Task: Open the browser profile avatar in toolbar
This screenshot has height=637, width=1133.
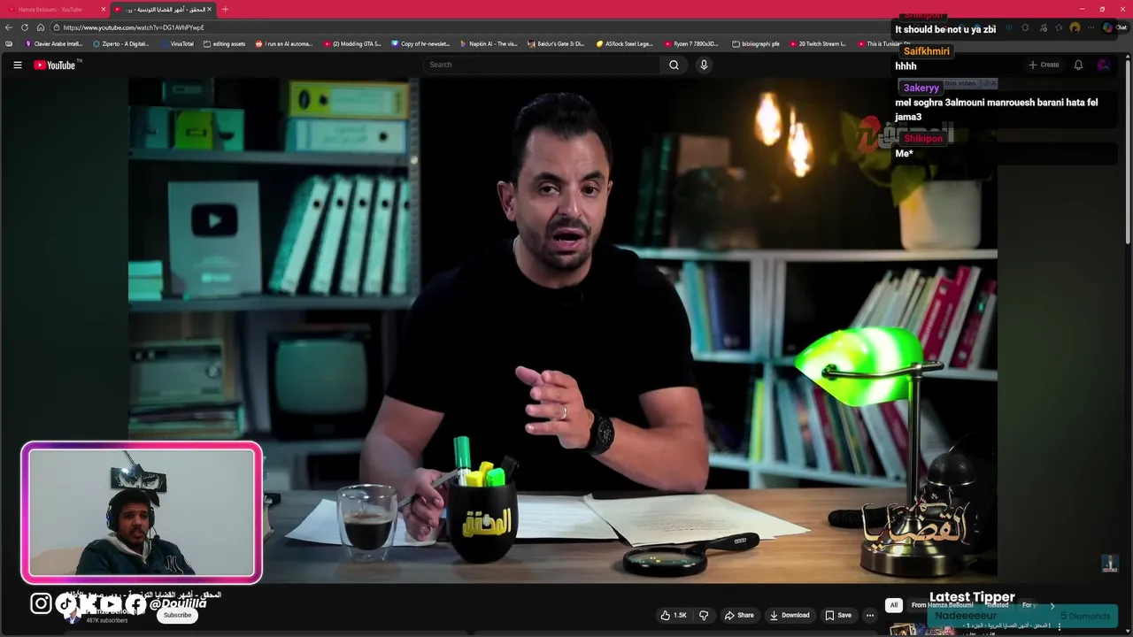Action: 1075,27
